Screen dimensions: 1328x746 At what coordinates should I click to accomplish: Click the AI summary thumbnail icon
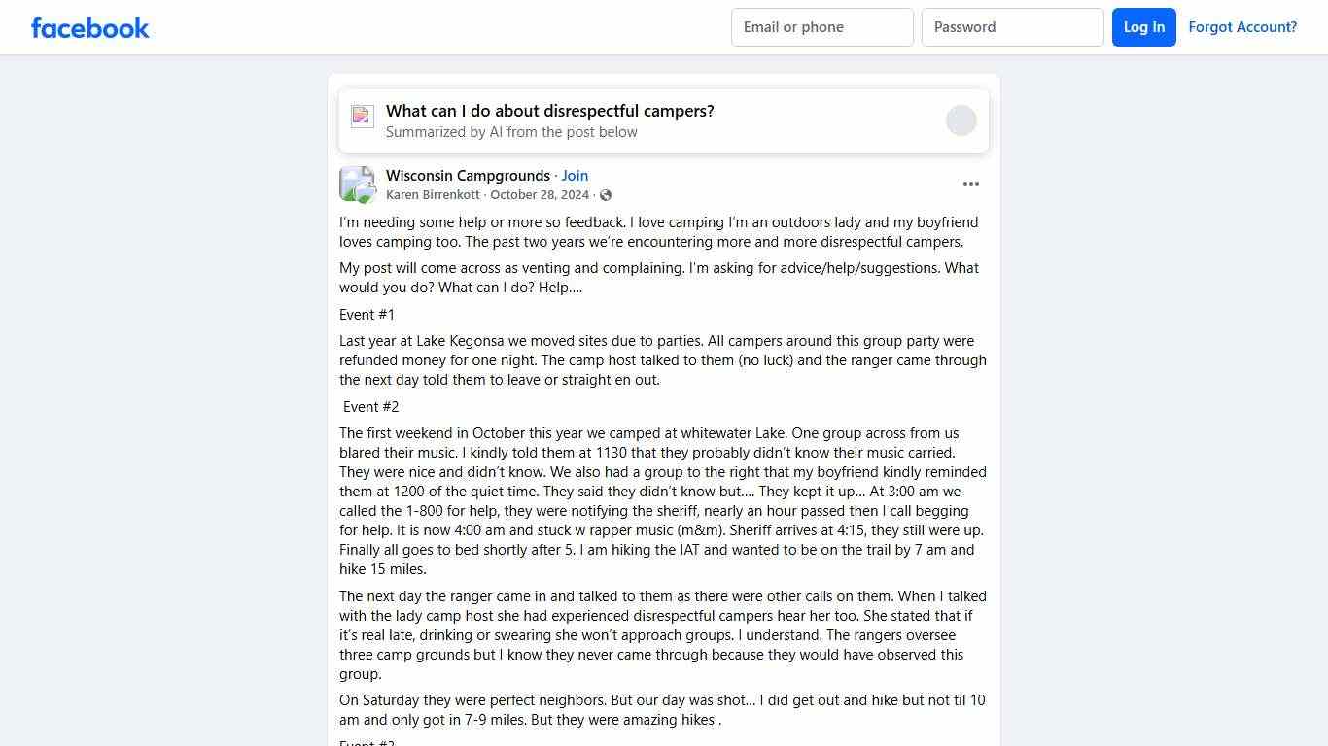coord(363,117)
